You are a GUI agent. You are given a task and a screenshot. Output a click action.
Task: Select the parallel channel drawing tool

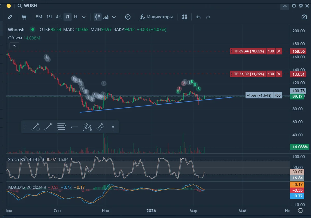[x=100, y=127]
